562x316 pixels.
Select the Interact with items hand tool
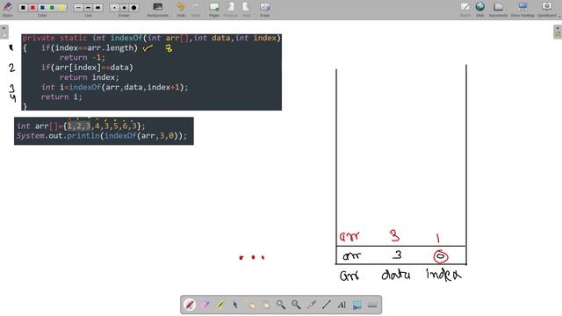click(250, 305)
